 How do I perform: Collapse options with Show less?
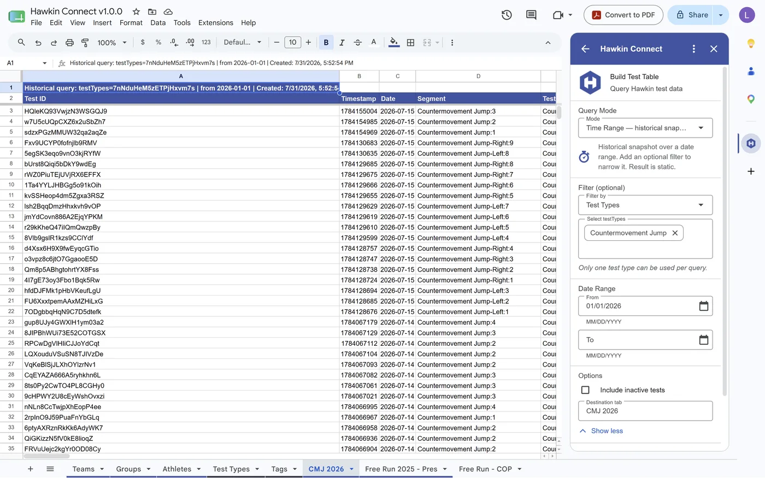click(601, 431)
